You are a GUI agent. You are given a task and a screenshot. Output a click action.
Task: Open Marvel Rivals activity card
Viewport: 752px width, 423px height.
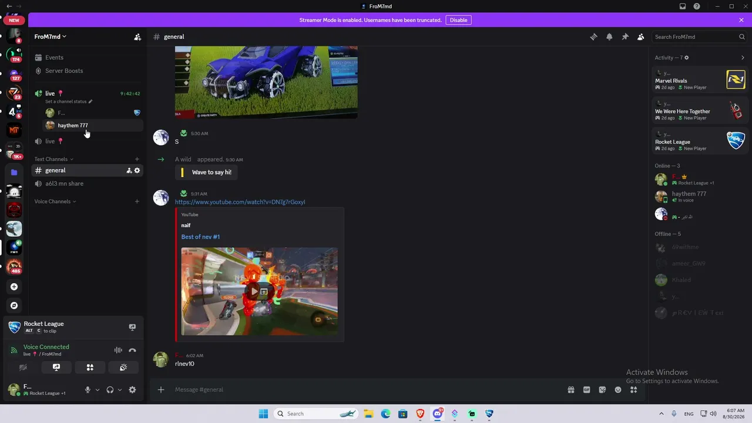coord(699,79)
